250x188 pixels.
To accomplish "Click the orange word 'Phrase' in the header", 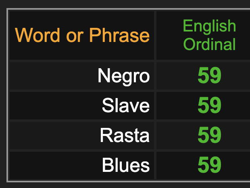I will point(119,35).
